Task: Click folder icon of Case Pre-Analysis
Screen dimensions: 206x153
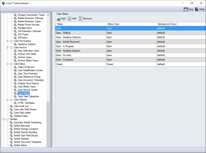Action: point(11,41)
